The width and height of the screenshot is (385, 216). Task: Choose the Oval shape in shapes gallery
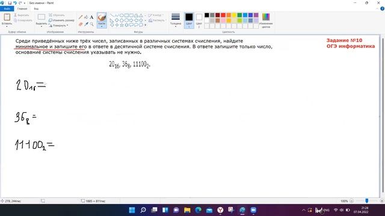tap(122, 16)
